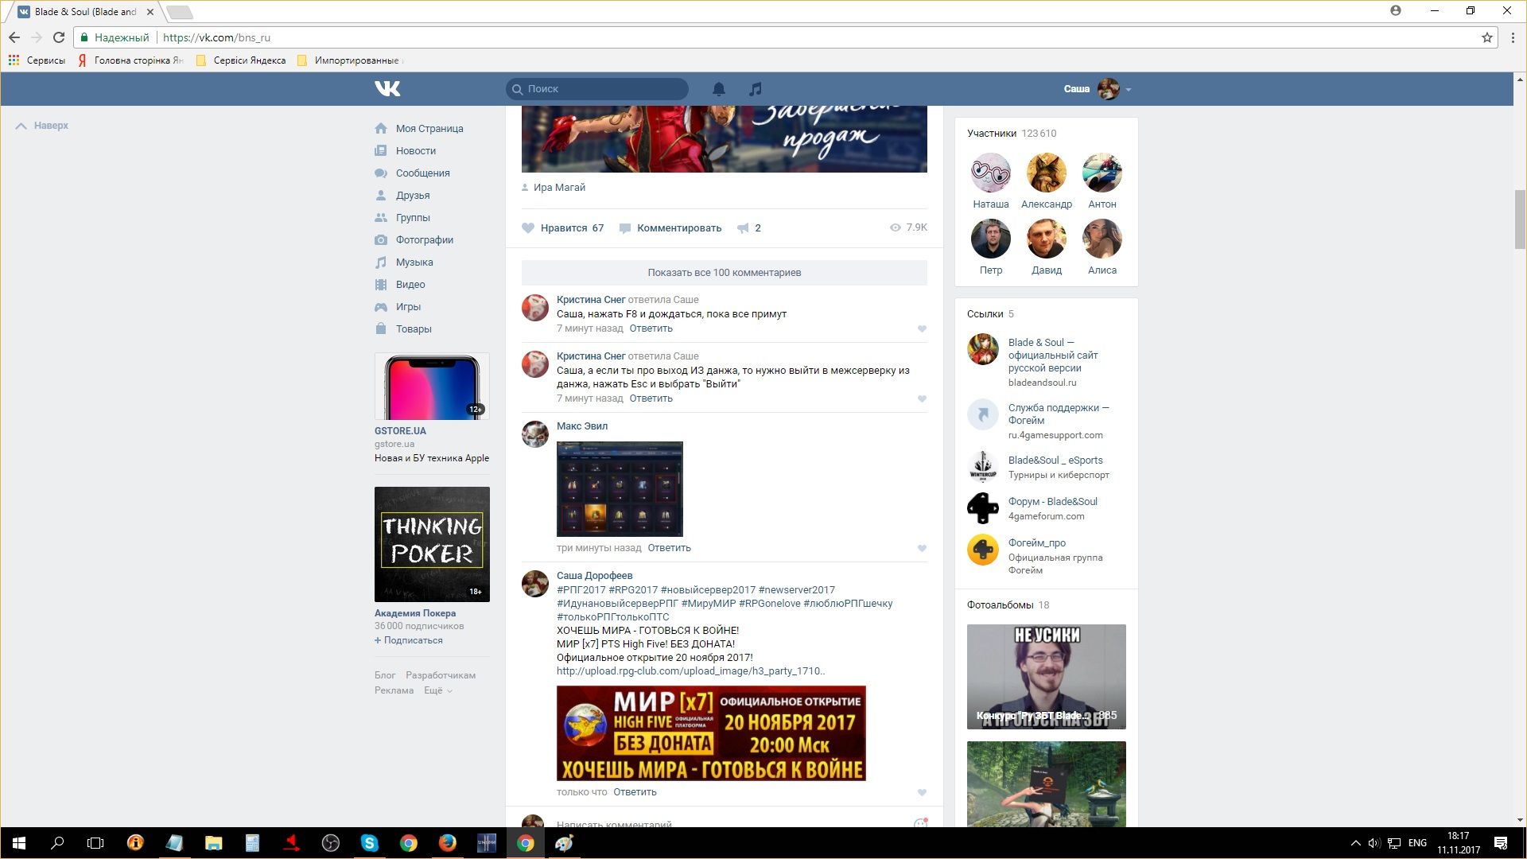Click the Комментировать speech bubble
The width and height of the screenshot is (1527, 859).
point(625,228)
